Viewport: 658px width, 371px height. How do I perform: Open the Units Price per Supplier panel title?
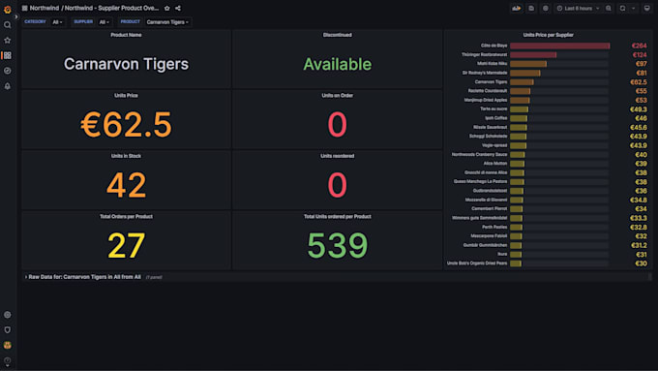pos(548,35)
